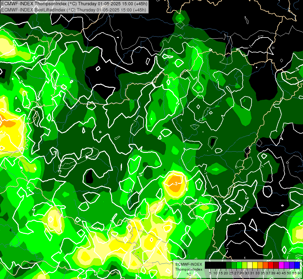The width and height of the screenshot is (303, 279).
Task: Select the lime 29-30 legend swatch
Action: tap(245, 265)
